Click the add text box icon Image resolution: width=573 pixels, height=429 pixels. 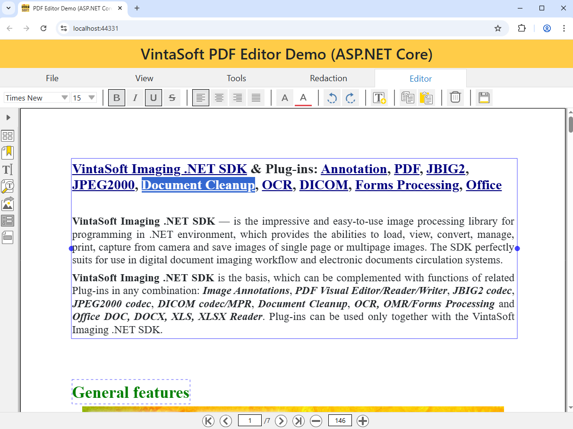tap(379, 98)
